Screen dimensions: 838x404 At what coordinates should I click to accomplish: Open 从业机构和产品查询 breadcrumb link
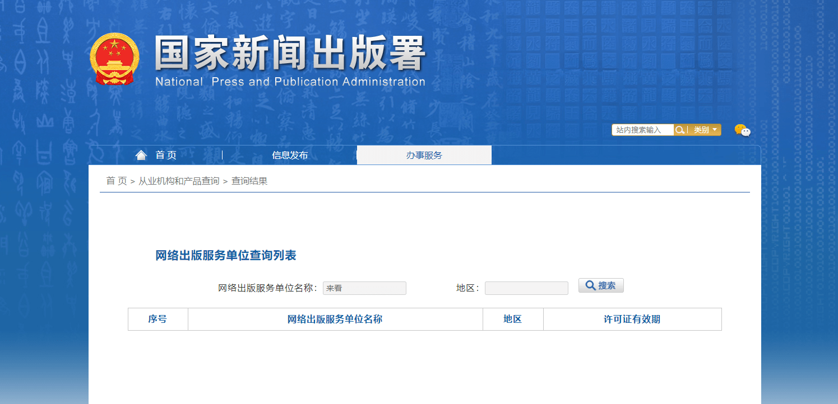click(179, 181)
